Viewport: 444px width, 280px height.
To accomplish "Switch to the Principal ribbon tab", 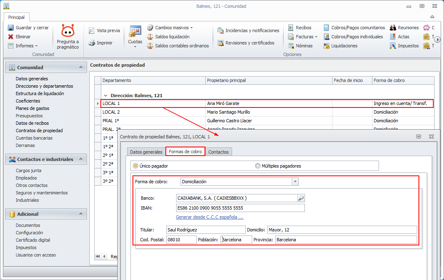I will click(16, 17).
